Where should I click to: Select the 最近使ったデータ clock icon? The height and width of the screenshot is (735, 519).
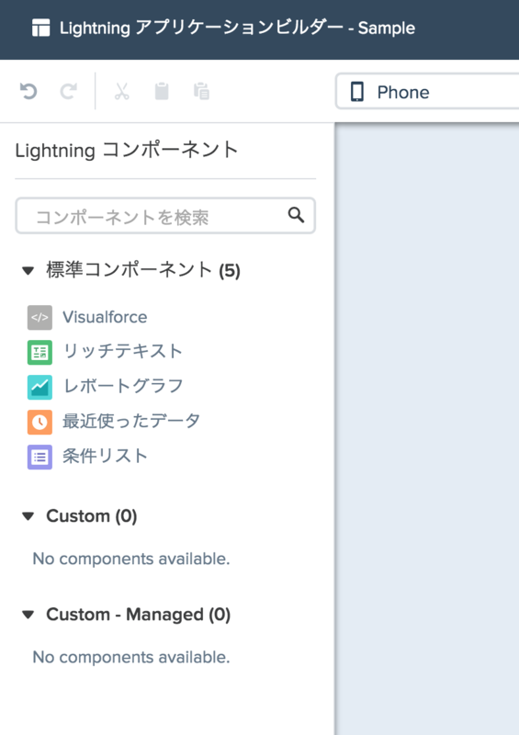click(x=39, y=422)
